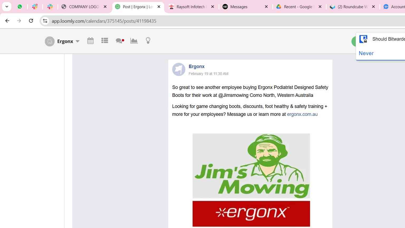Click the browser forward arrow
This screenshot has height=228, width=405.
[19, 21]
